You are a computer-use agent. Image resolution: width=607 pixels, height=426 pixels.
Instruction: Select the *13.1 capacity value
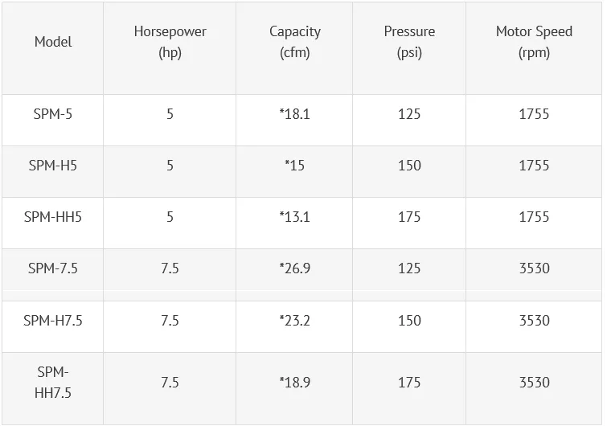pyautogui.click(x=294, y=217)
